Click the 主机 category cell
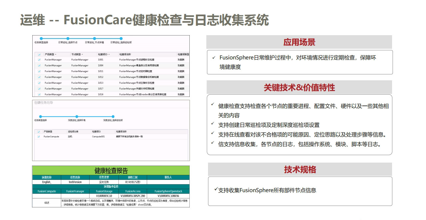 tap(70, 136)
